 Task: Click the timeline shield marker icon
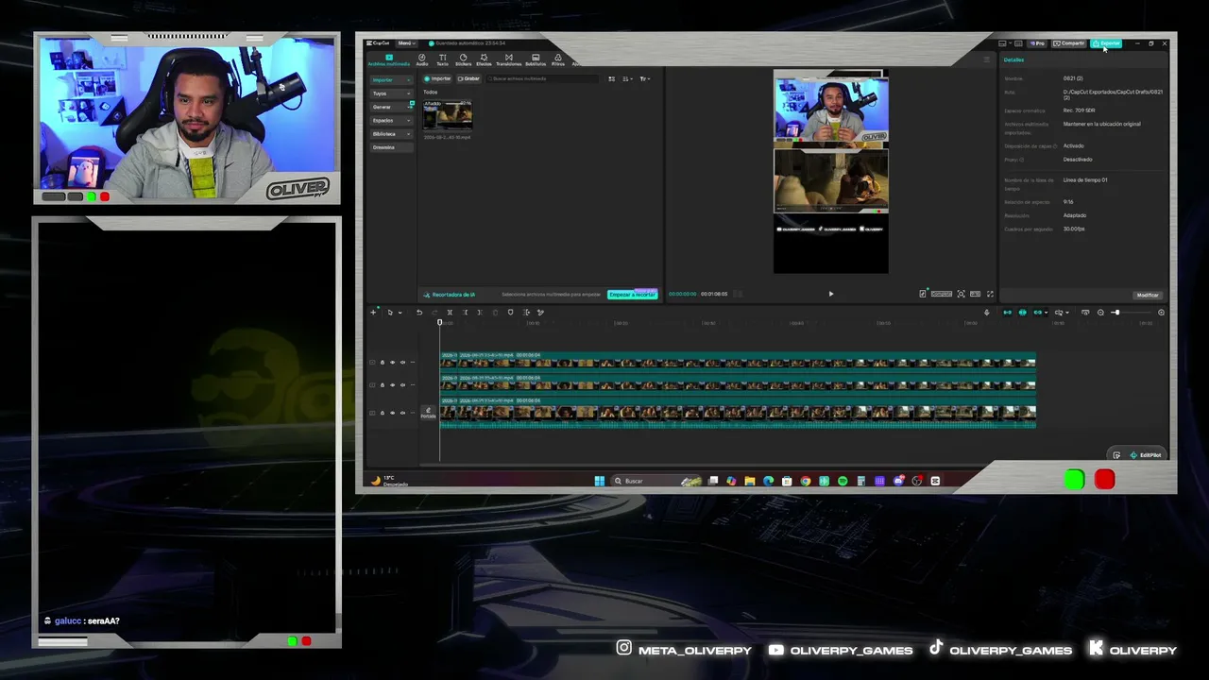pyautogui.click(x=510, y=313)
